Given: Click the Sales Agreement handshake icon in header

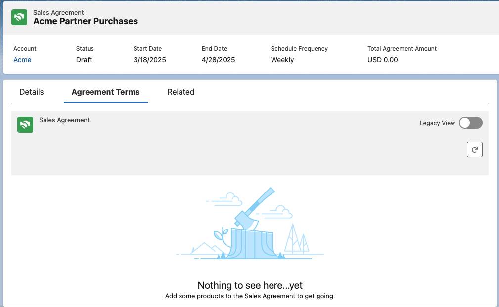Looking at the screenshot, I should [x=19, y=17].
